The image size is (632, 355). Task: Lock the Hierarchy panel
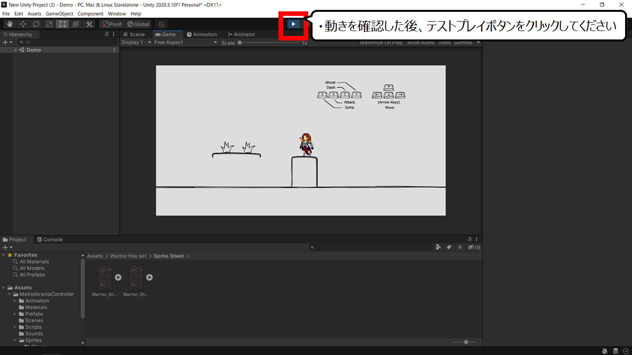click(107, 35)
